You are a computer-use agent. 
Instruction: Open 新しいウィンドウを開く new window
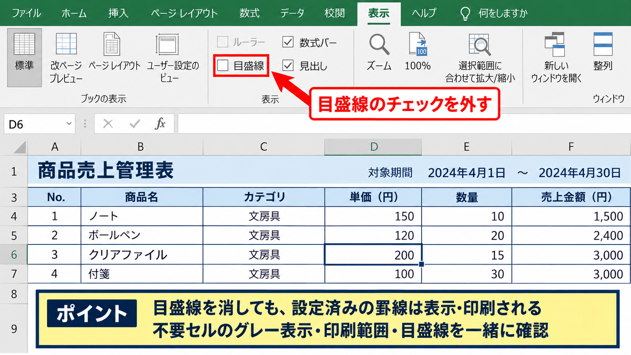click(x=556, y=57)
